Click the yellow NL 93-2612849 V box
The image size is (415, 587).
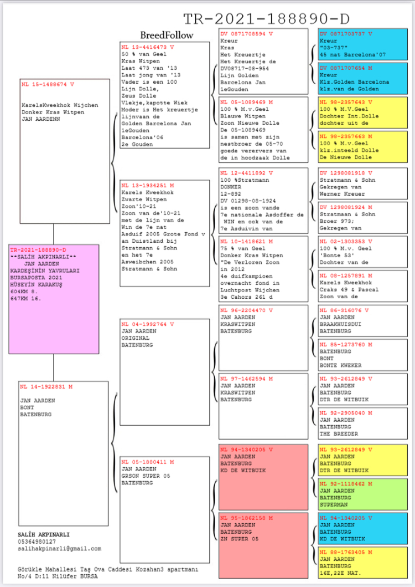pos(362,460)
